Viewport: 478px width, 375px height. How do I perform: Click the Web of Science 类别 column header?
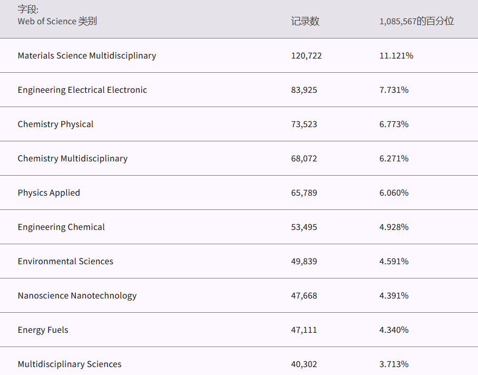coord(57,21)
